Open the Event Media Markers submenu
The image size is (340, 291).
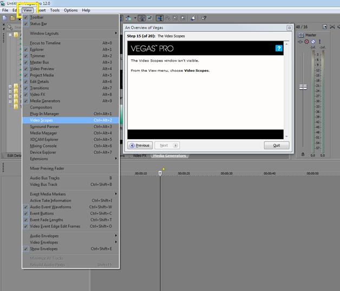point(70,194)
